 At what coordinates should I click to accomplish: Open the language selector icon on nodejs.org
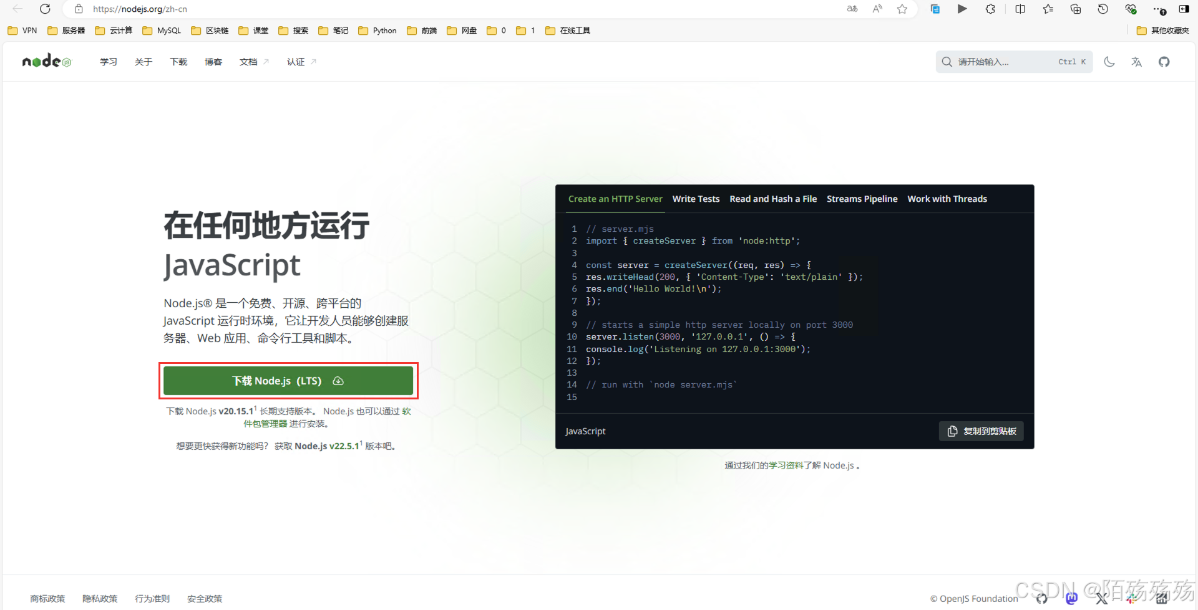tap(1137, 62)
